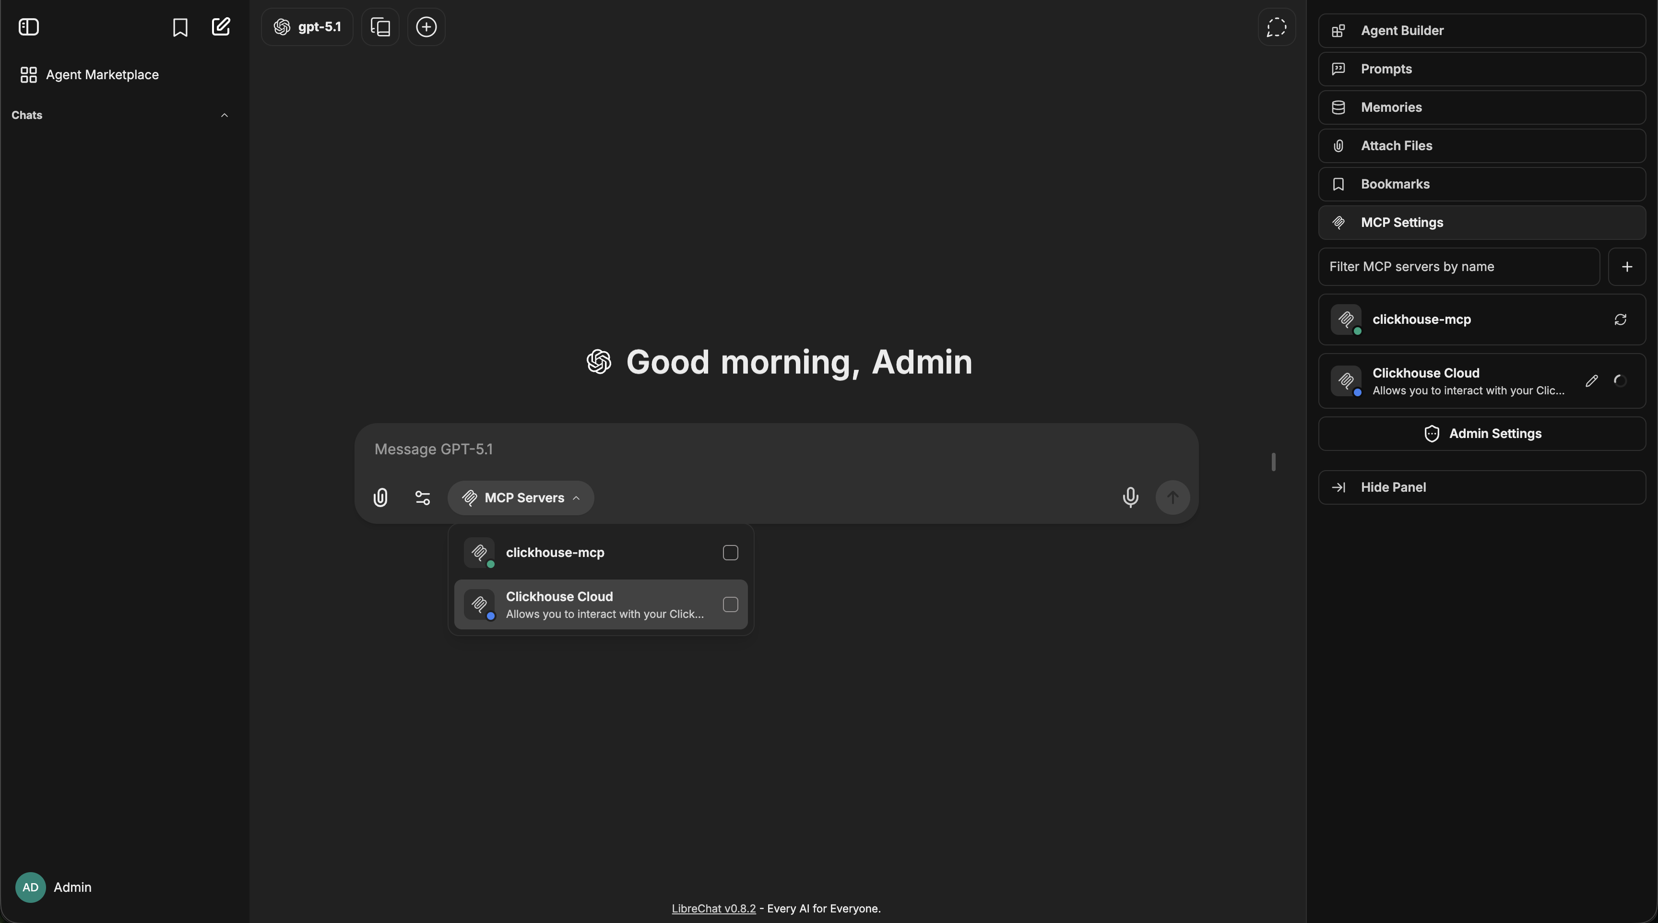Toggle the left sidebar panel
1658x923 pixels.
click(28, 27)
